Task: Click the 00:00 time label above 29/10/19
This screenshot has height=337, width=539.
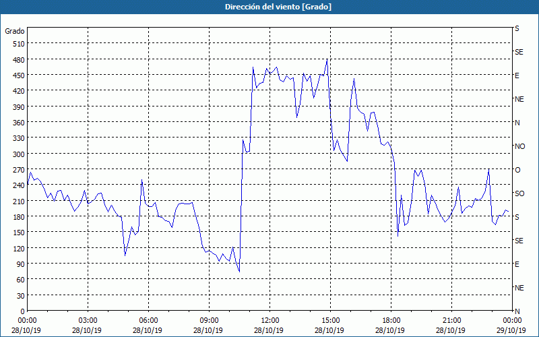Action: point(512,321)
